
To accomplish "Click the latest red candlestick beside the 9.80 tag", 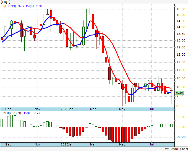I will coord(171,90).
